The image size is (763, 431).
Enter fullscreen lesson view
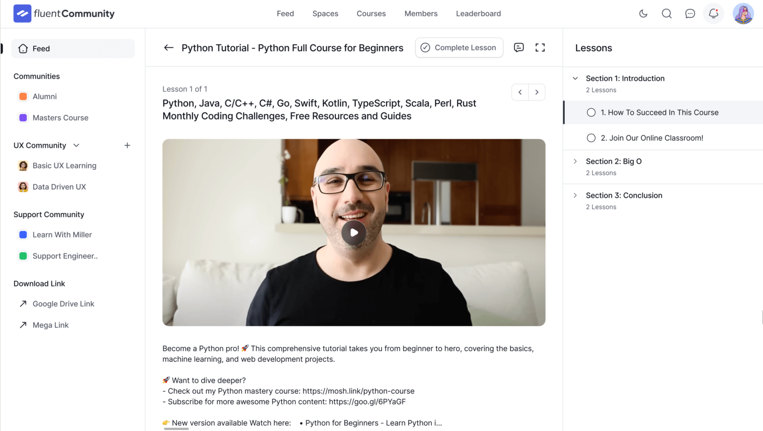[540, 47]
